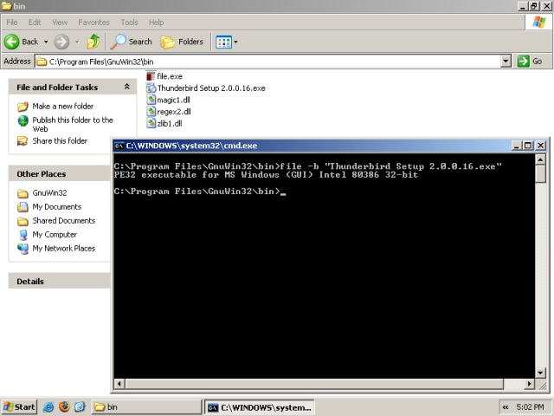Open the File menu
Viewport: 554px width, 416px height.
tap(11, 23)
